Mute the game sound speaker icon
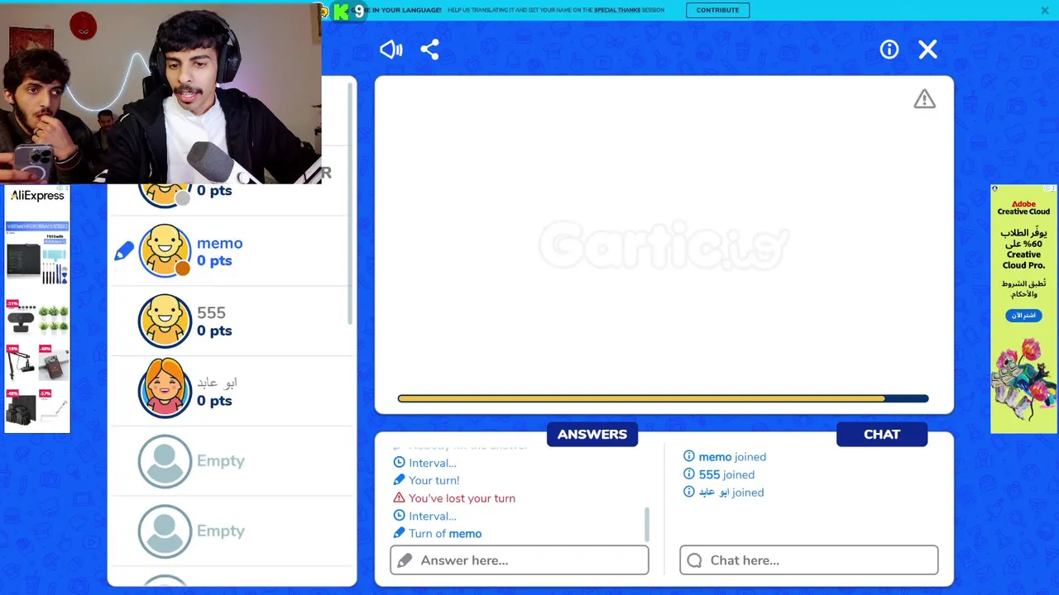 click(x=391, y=50)
